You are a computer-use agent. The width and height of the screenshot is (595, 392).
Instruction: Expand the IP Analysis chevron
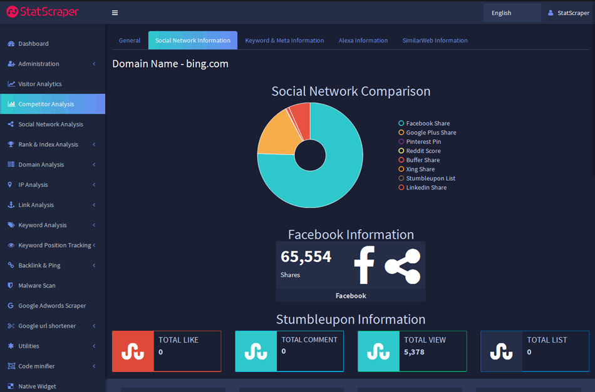94,184
